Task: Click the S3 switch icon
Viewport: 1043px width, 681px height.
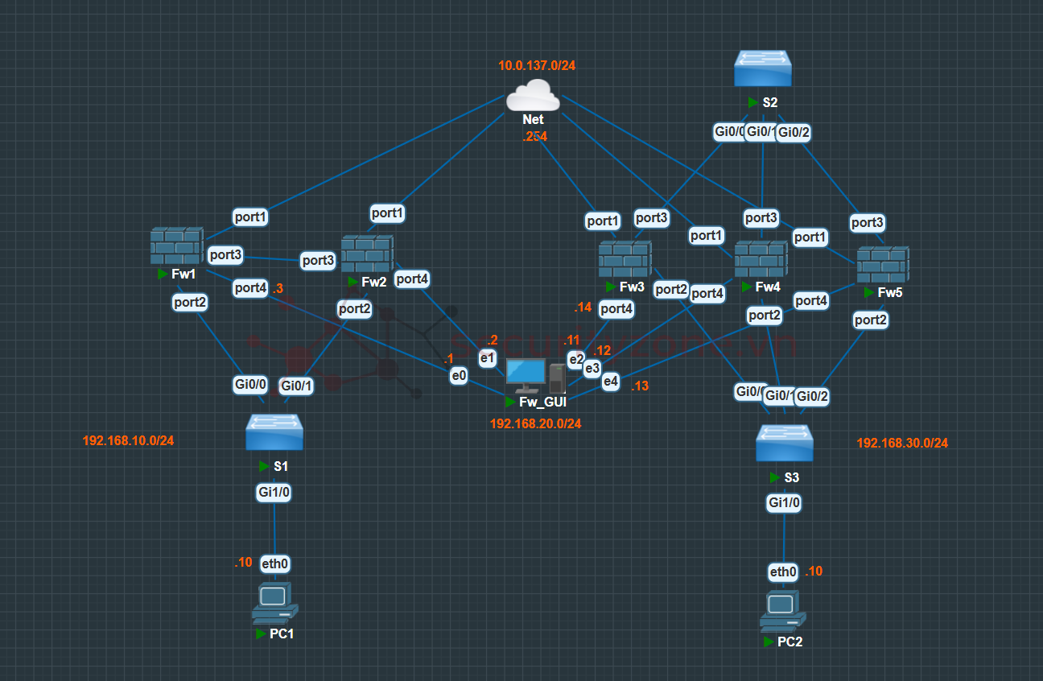Action: tap(784, 444)
